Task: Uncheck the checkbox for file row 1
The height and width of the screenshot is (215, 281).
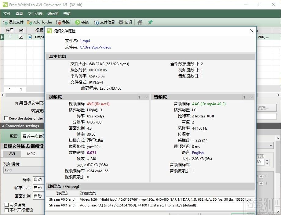Action: tap(21, 37)
